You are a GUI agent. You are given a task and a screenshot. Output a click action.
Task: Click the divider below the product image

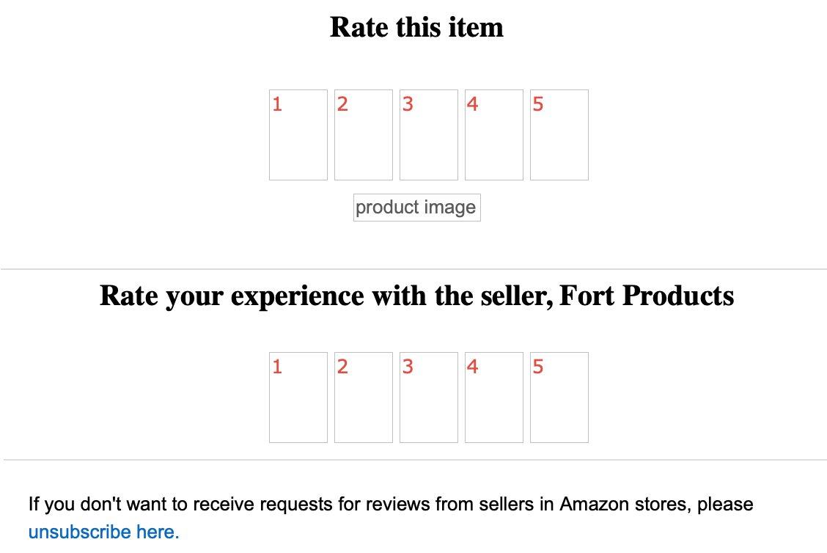pos(413,269)
